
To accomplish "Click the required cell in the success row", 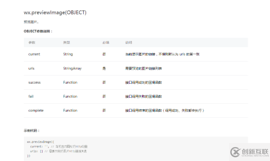I will coord(104,82).
